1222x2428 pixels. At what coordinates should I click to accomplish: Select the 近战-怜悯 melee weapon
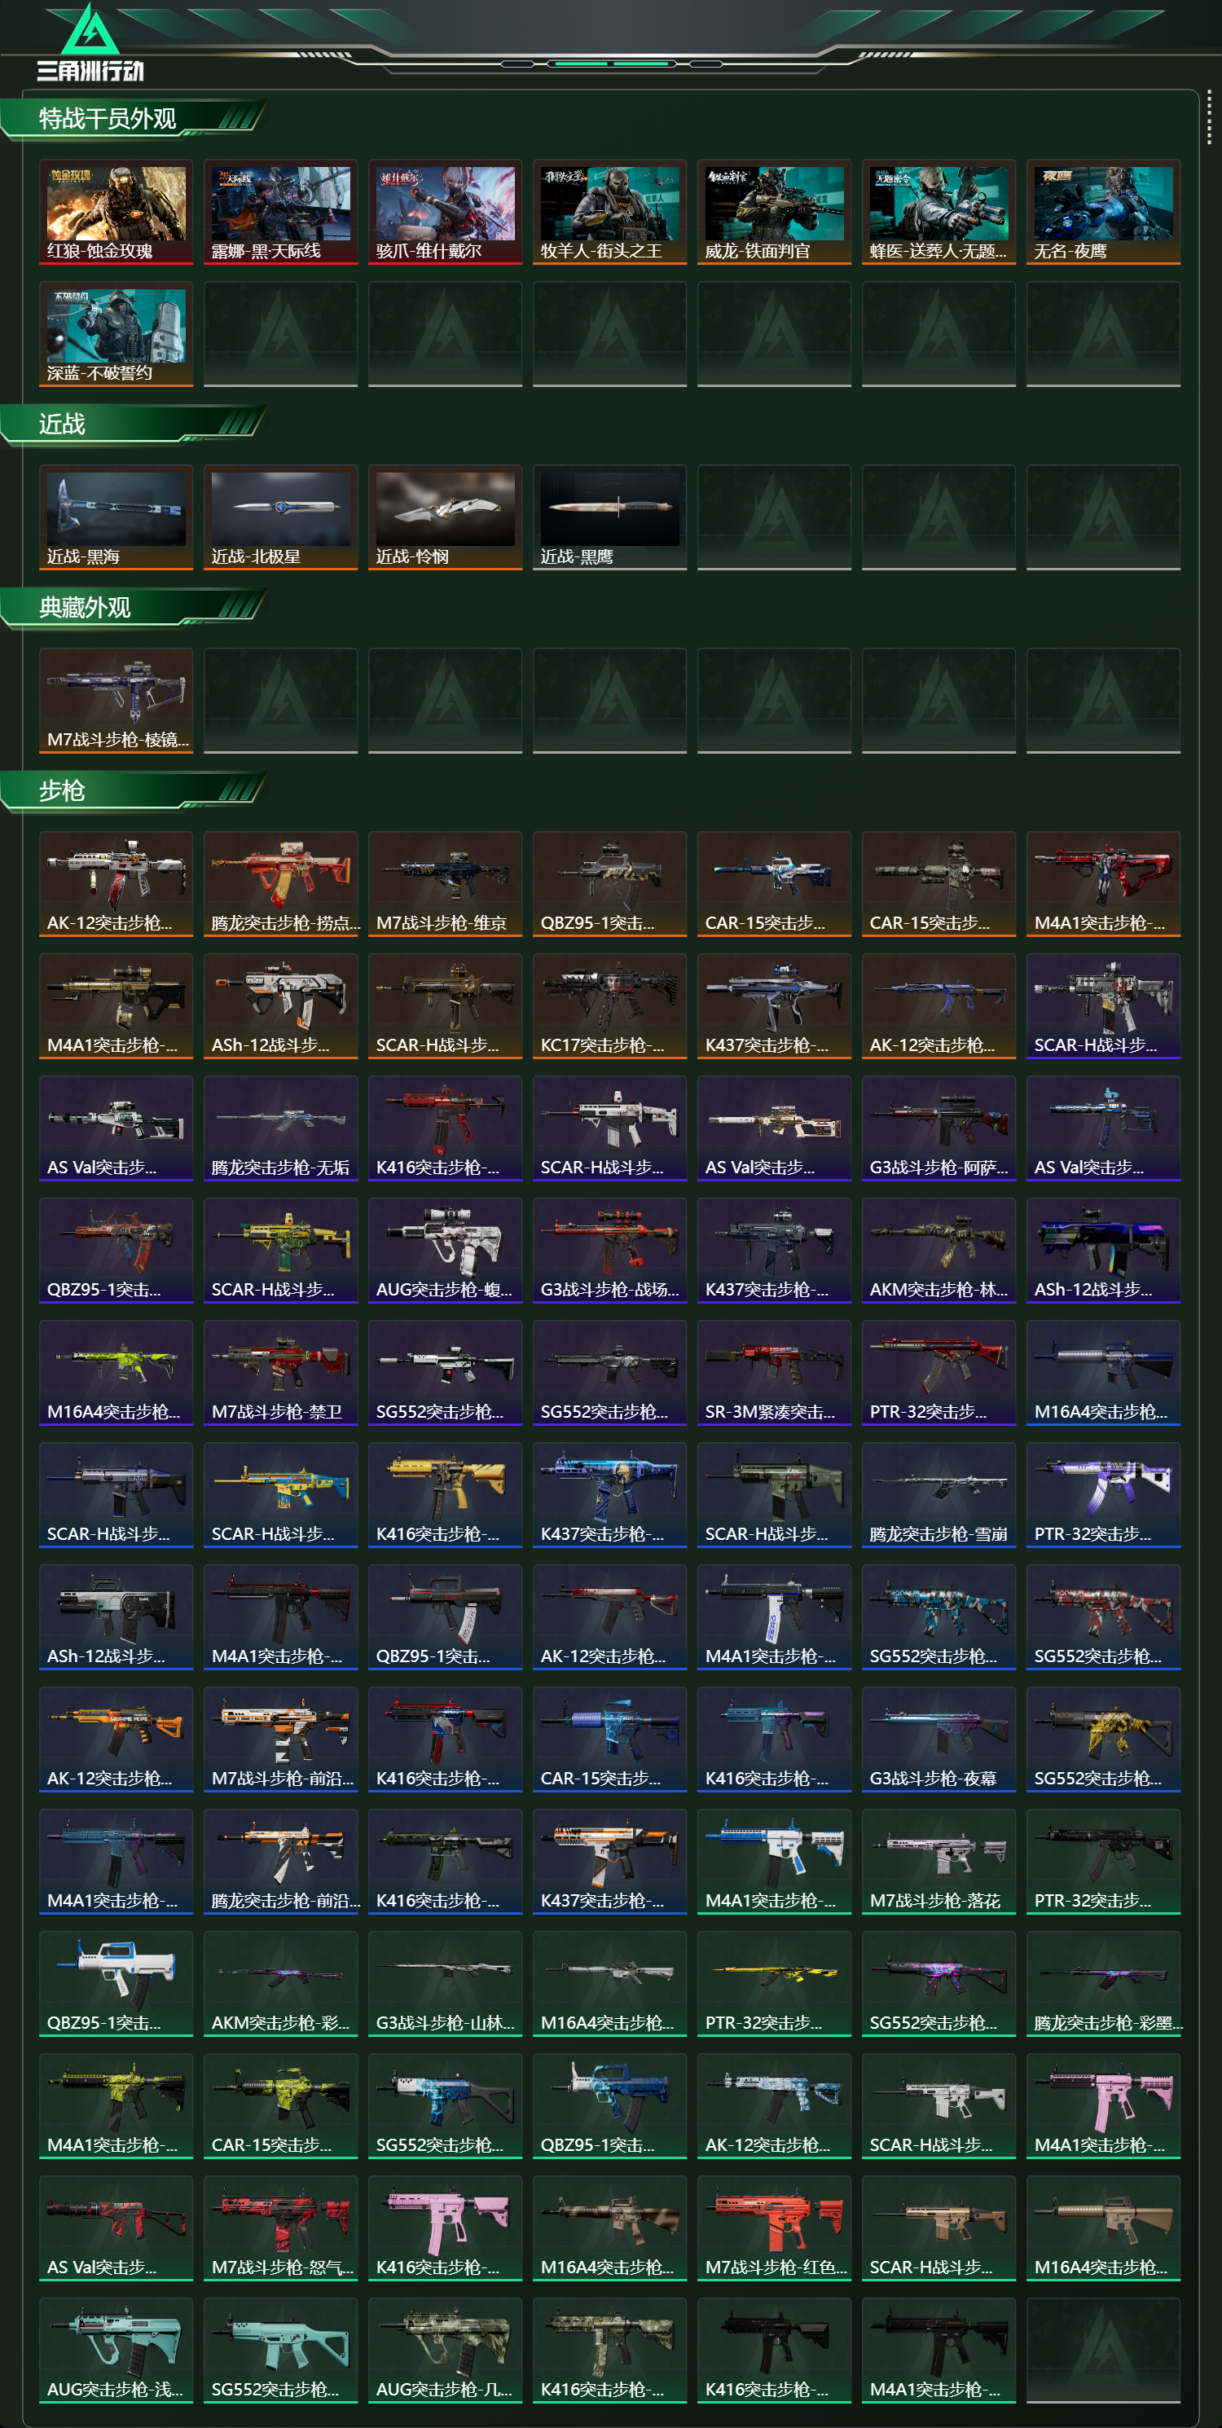445,517
